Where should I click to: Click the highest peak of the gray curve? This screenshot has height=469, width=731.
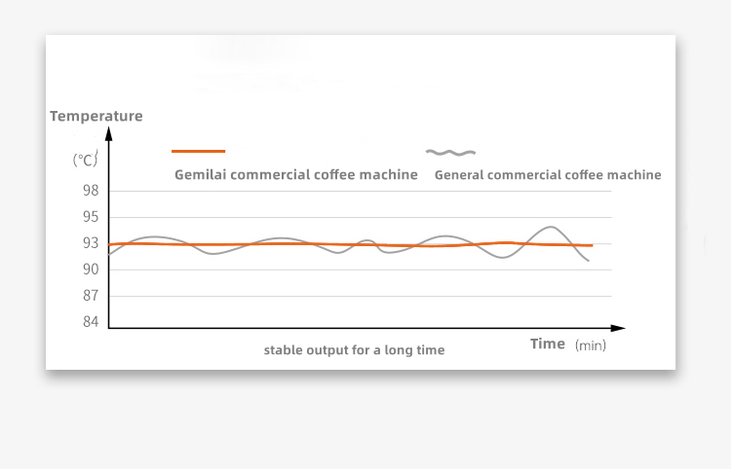pos(552,227)
